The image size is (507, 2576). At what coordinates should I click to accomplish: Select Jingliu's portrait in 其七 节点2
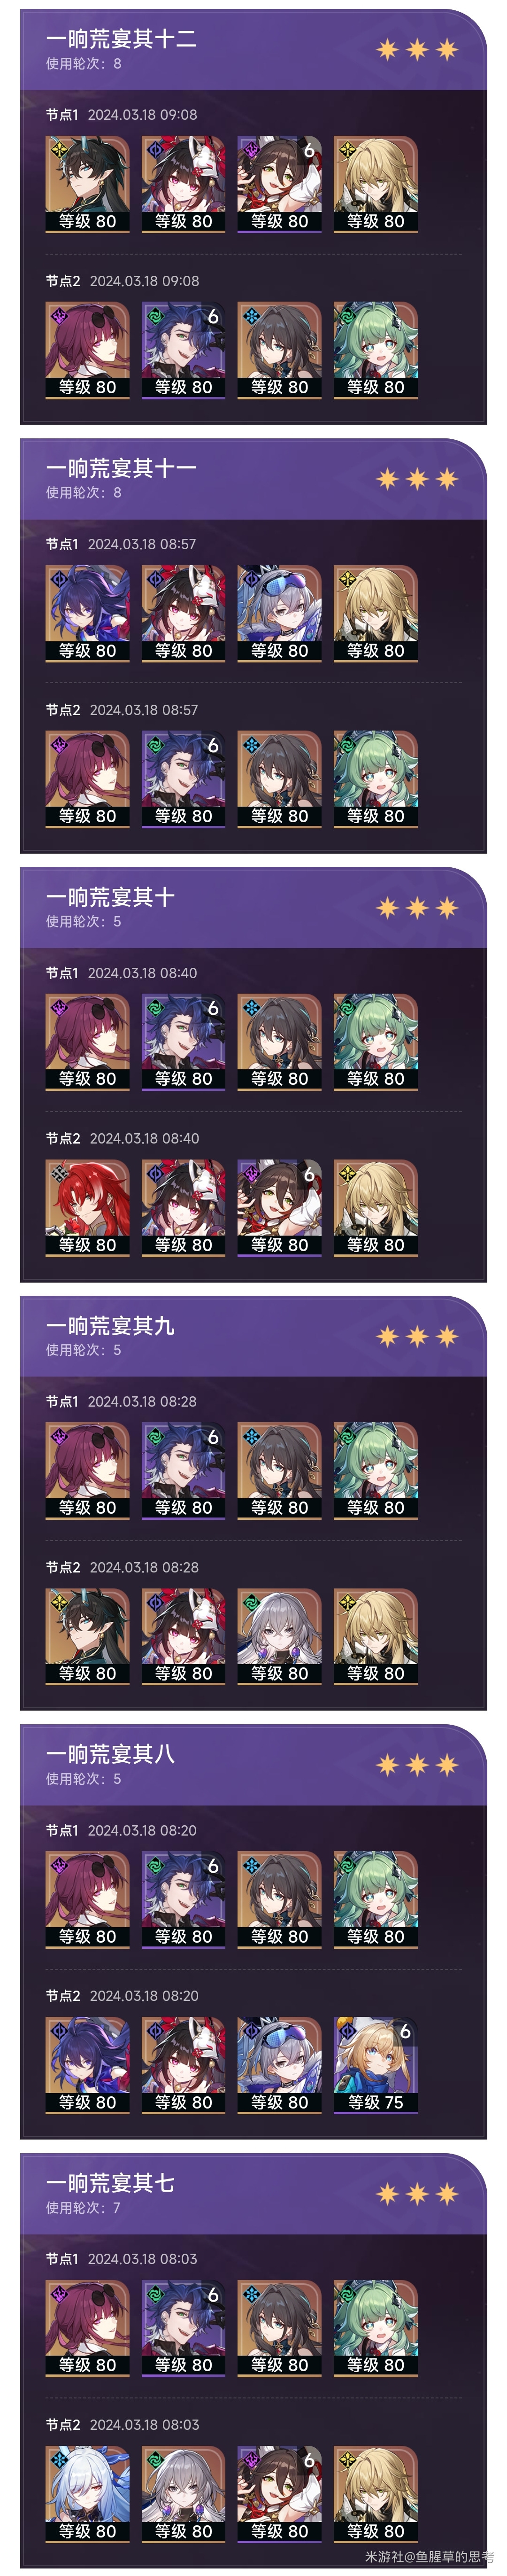click(87, 2494)
